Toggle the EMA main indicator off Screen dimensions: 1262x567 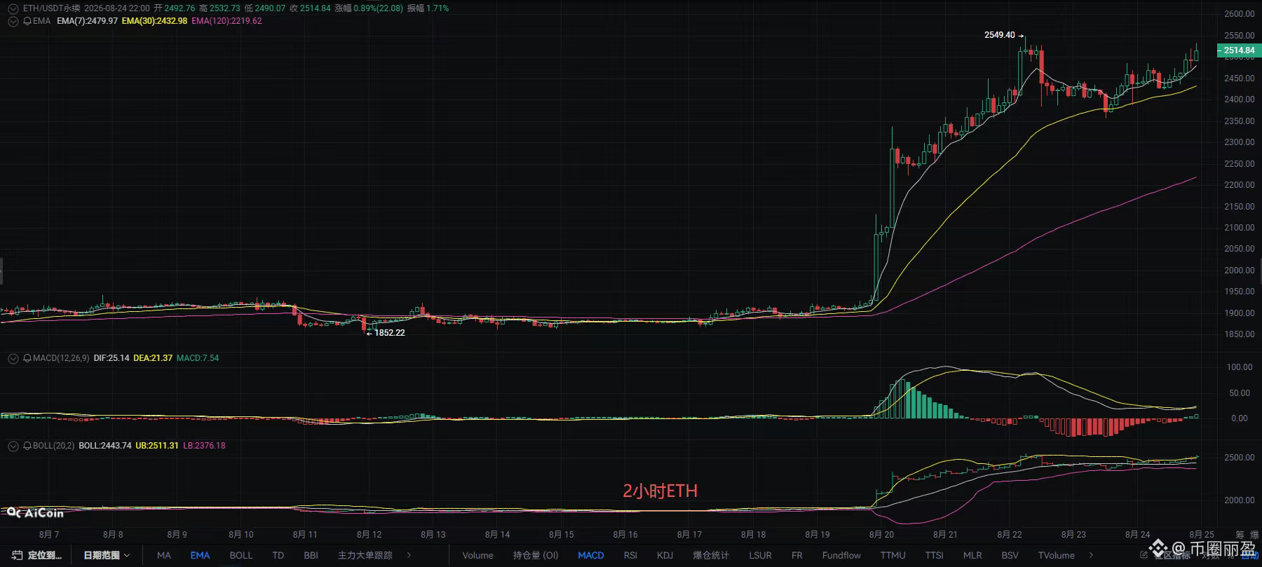200,555
